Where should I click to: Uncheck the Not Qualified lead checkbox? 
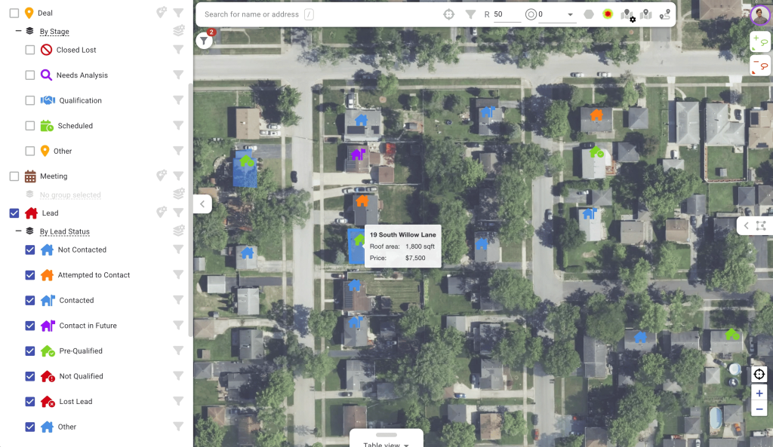pyautogui.click(x=30, y=376)
